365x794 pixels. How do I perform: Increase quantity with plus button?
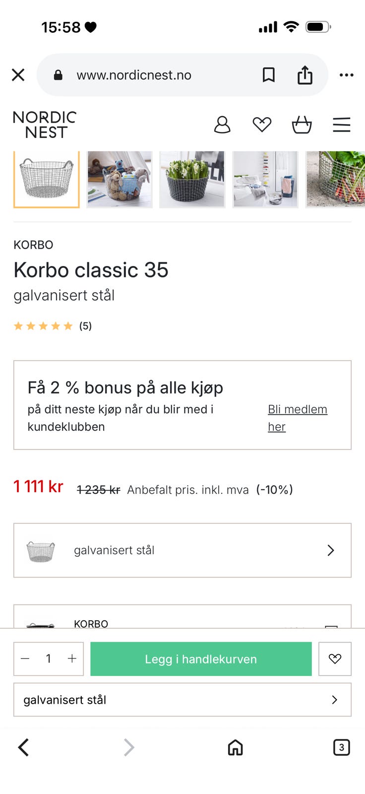click(x=72, y=659)
